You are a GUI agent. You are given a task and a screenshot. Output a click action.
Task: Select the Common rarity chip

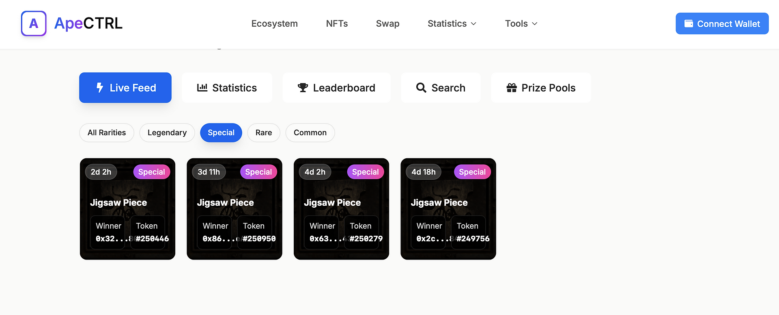[310, 133]
